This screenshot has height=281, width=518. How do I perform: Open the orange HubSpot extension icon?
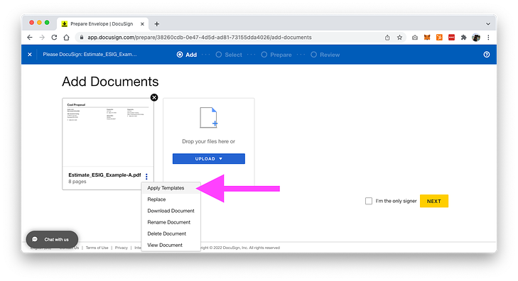[x=439, y=38]
